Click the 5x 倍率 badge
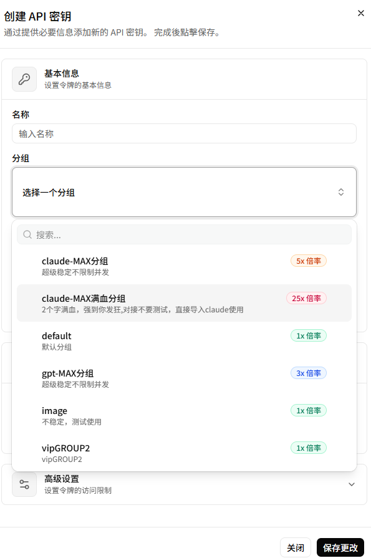This screenshot has width=371, height=558. [x=309, y=261]
